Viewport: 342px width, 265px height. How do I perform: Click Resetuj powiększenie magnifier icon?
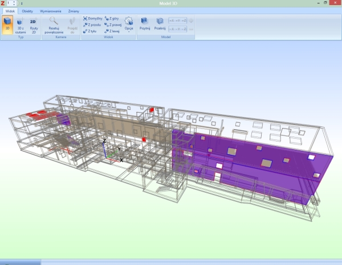point(54,21)
